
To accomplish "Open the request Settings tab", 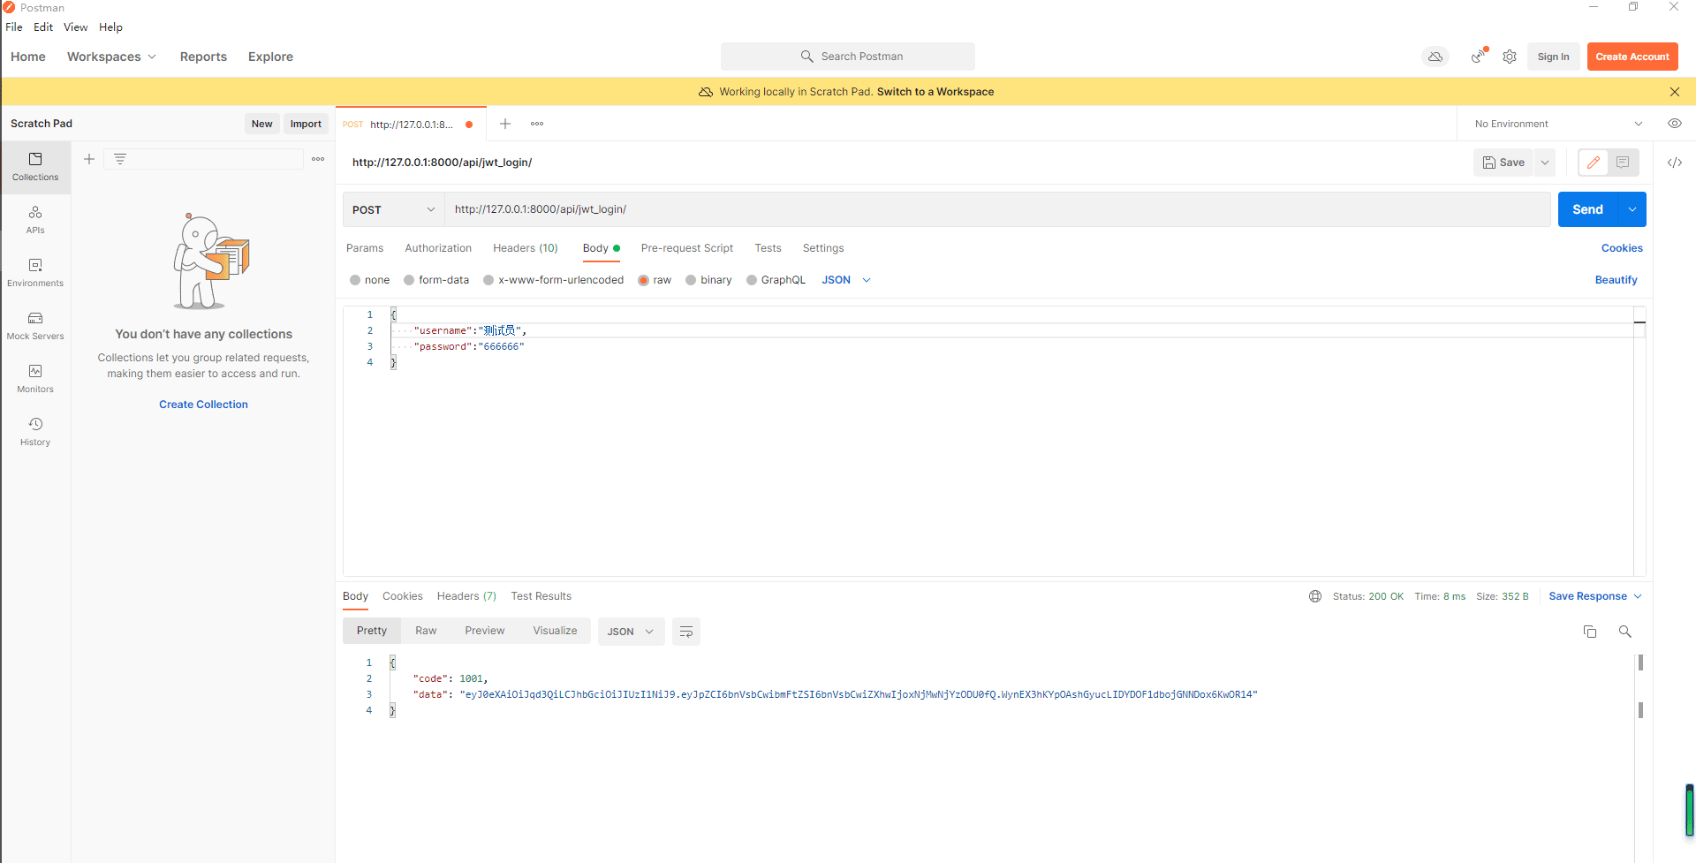I will (x=823, y=248).
